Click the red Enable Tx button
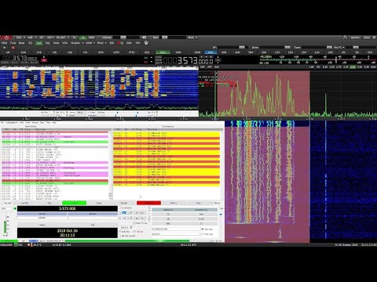 pos(148,203)
